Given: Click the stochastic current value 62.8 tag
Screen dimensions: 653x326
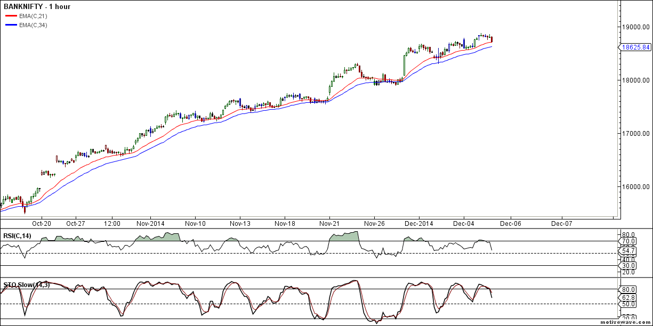Looking at the screenshot, I should [630, 298].
